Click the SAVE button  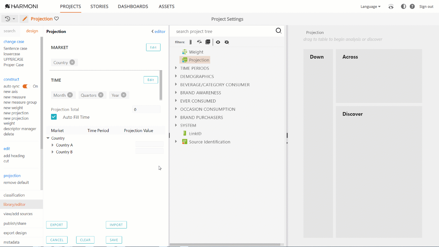click(x=114, y=240)
